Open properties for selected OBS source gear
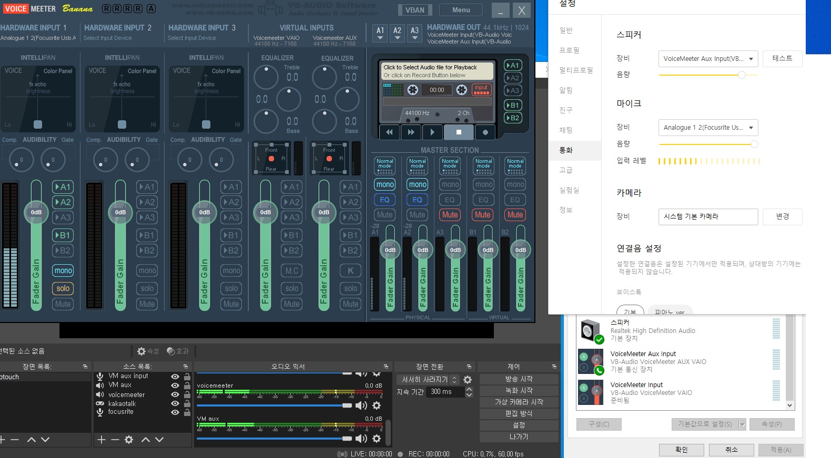Screen dimensions: 831x458 pyautogui.click(x=141, y=351)
